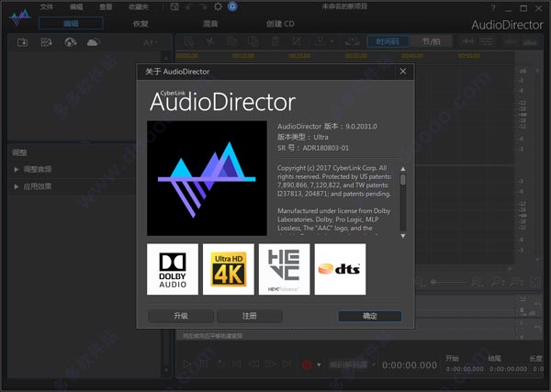The height and width of the screenshot is (392, 551).
Task: Click the import media icon in library toolbar
Action: pyautogui.click(x=23, y=42)
